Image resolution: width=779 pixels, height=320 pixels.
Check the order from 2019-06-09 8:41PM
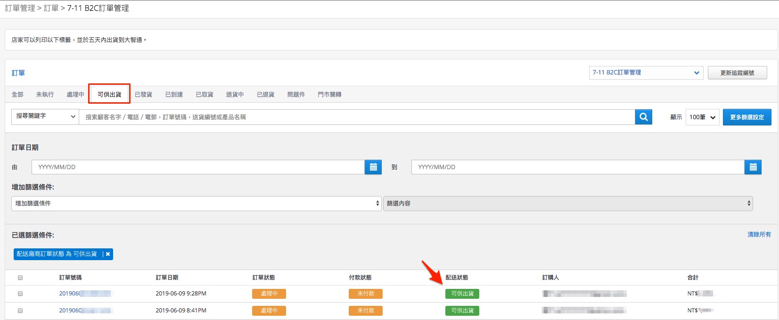point(20,311)
